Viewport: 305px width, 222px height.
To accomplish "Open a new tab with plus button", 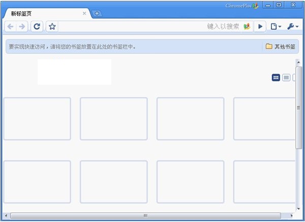I will click(x=97, y=13).
